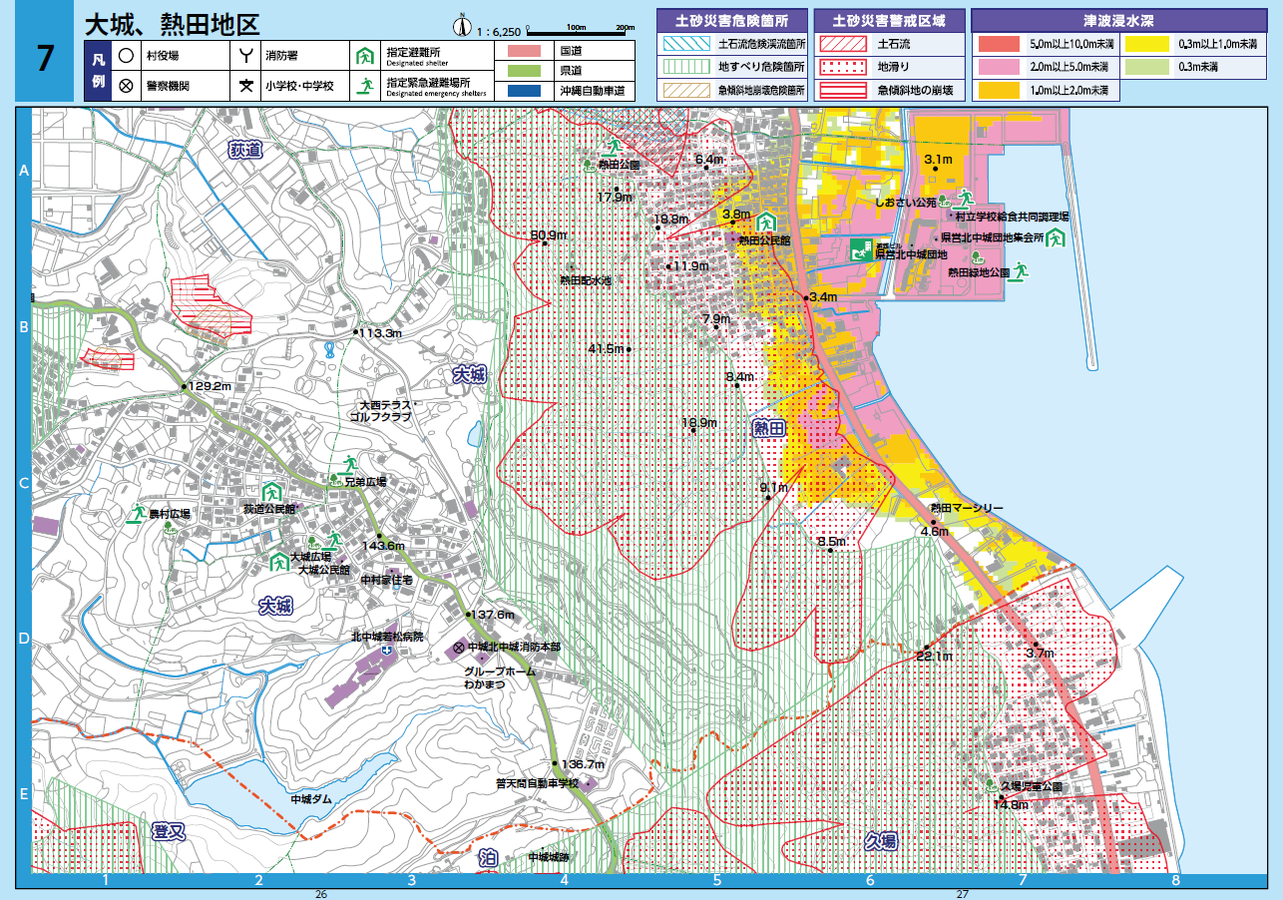Click the 村役場 circle symbol in the legend
This screenshot has height=900, width=1283.
coord(127,57)
